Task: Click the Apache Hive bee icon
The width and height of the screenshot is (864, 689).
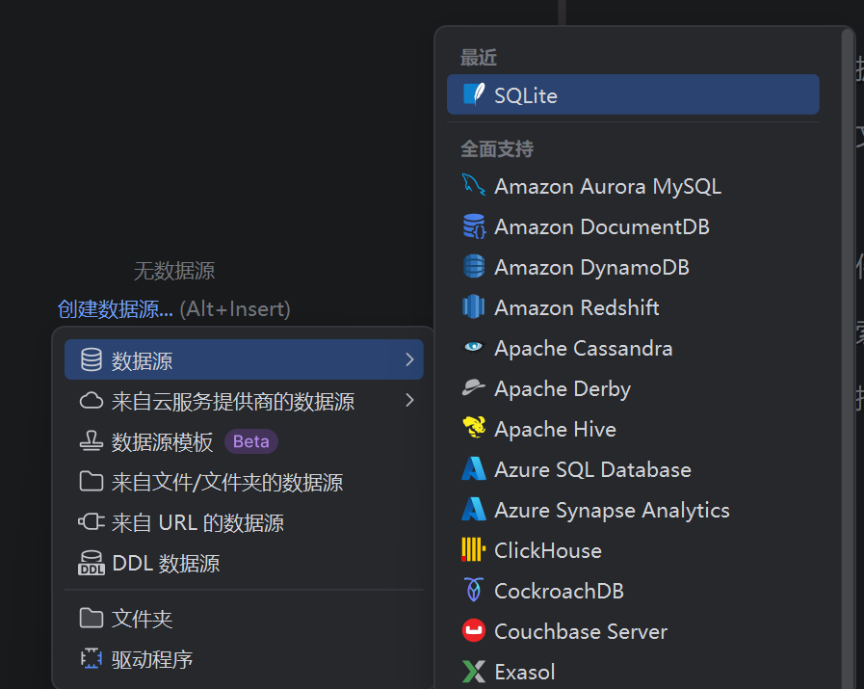Action: [x=474, y=428]
